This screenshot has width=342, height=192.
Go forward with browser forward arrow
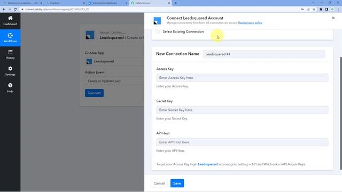pyautogui.click(x=10, y=10)
